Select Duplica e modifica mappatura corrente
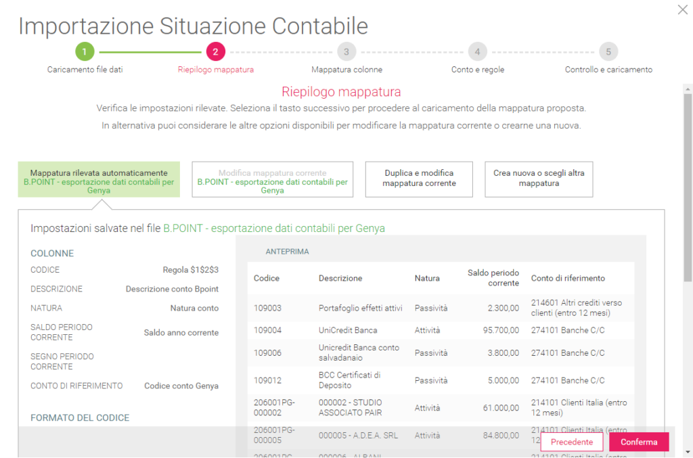 coord(419,179)
